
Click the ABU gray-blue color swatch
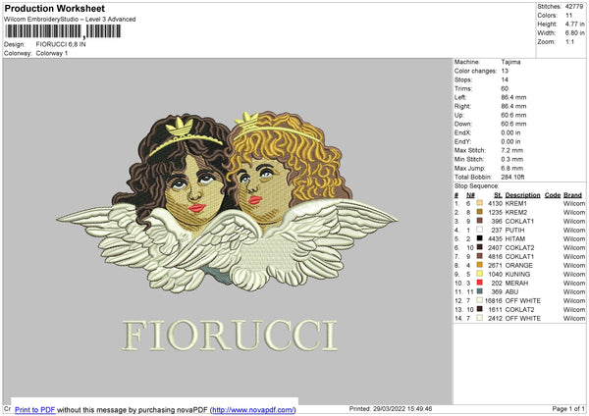pos(479,291)
